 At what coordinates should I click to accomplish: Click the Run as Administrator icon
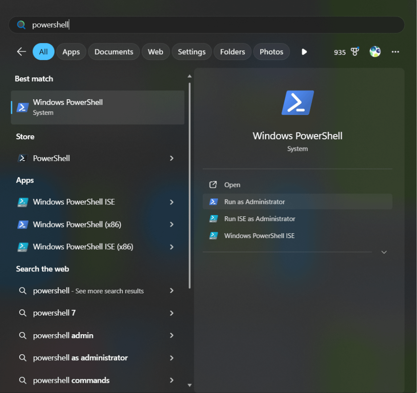tap(213, 202)
